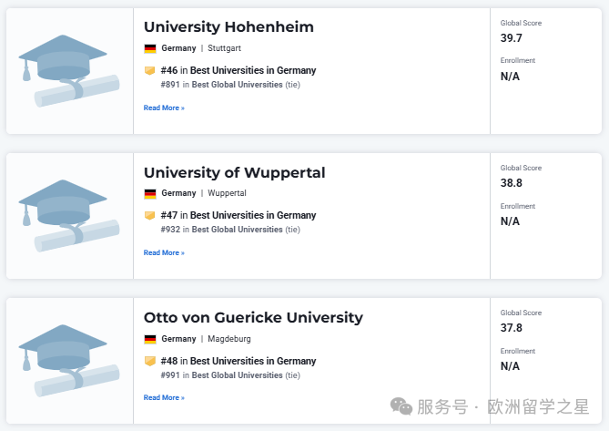Image resolution: width=609 pixels, height=431 pixels.
Task: Click Read More under University Hohenheim
Action: click(x=164, y=108)
